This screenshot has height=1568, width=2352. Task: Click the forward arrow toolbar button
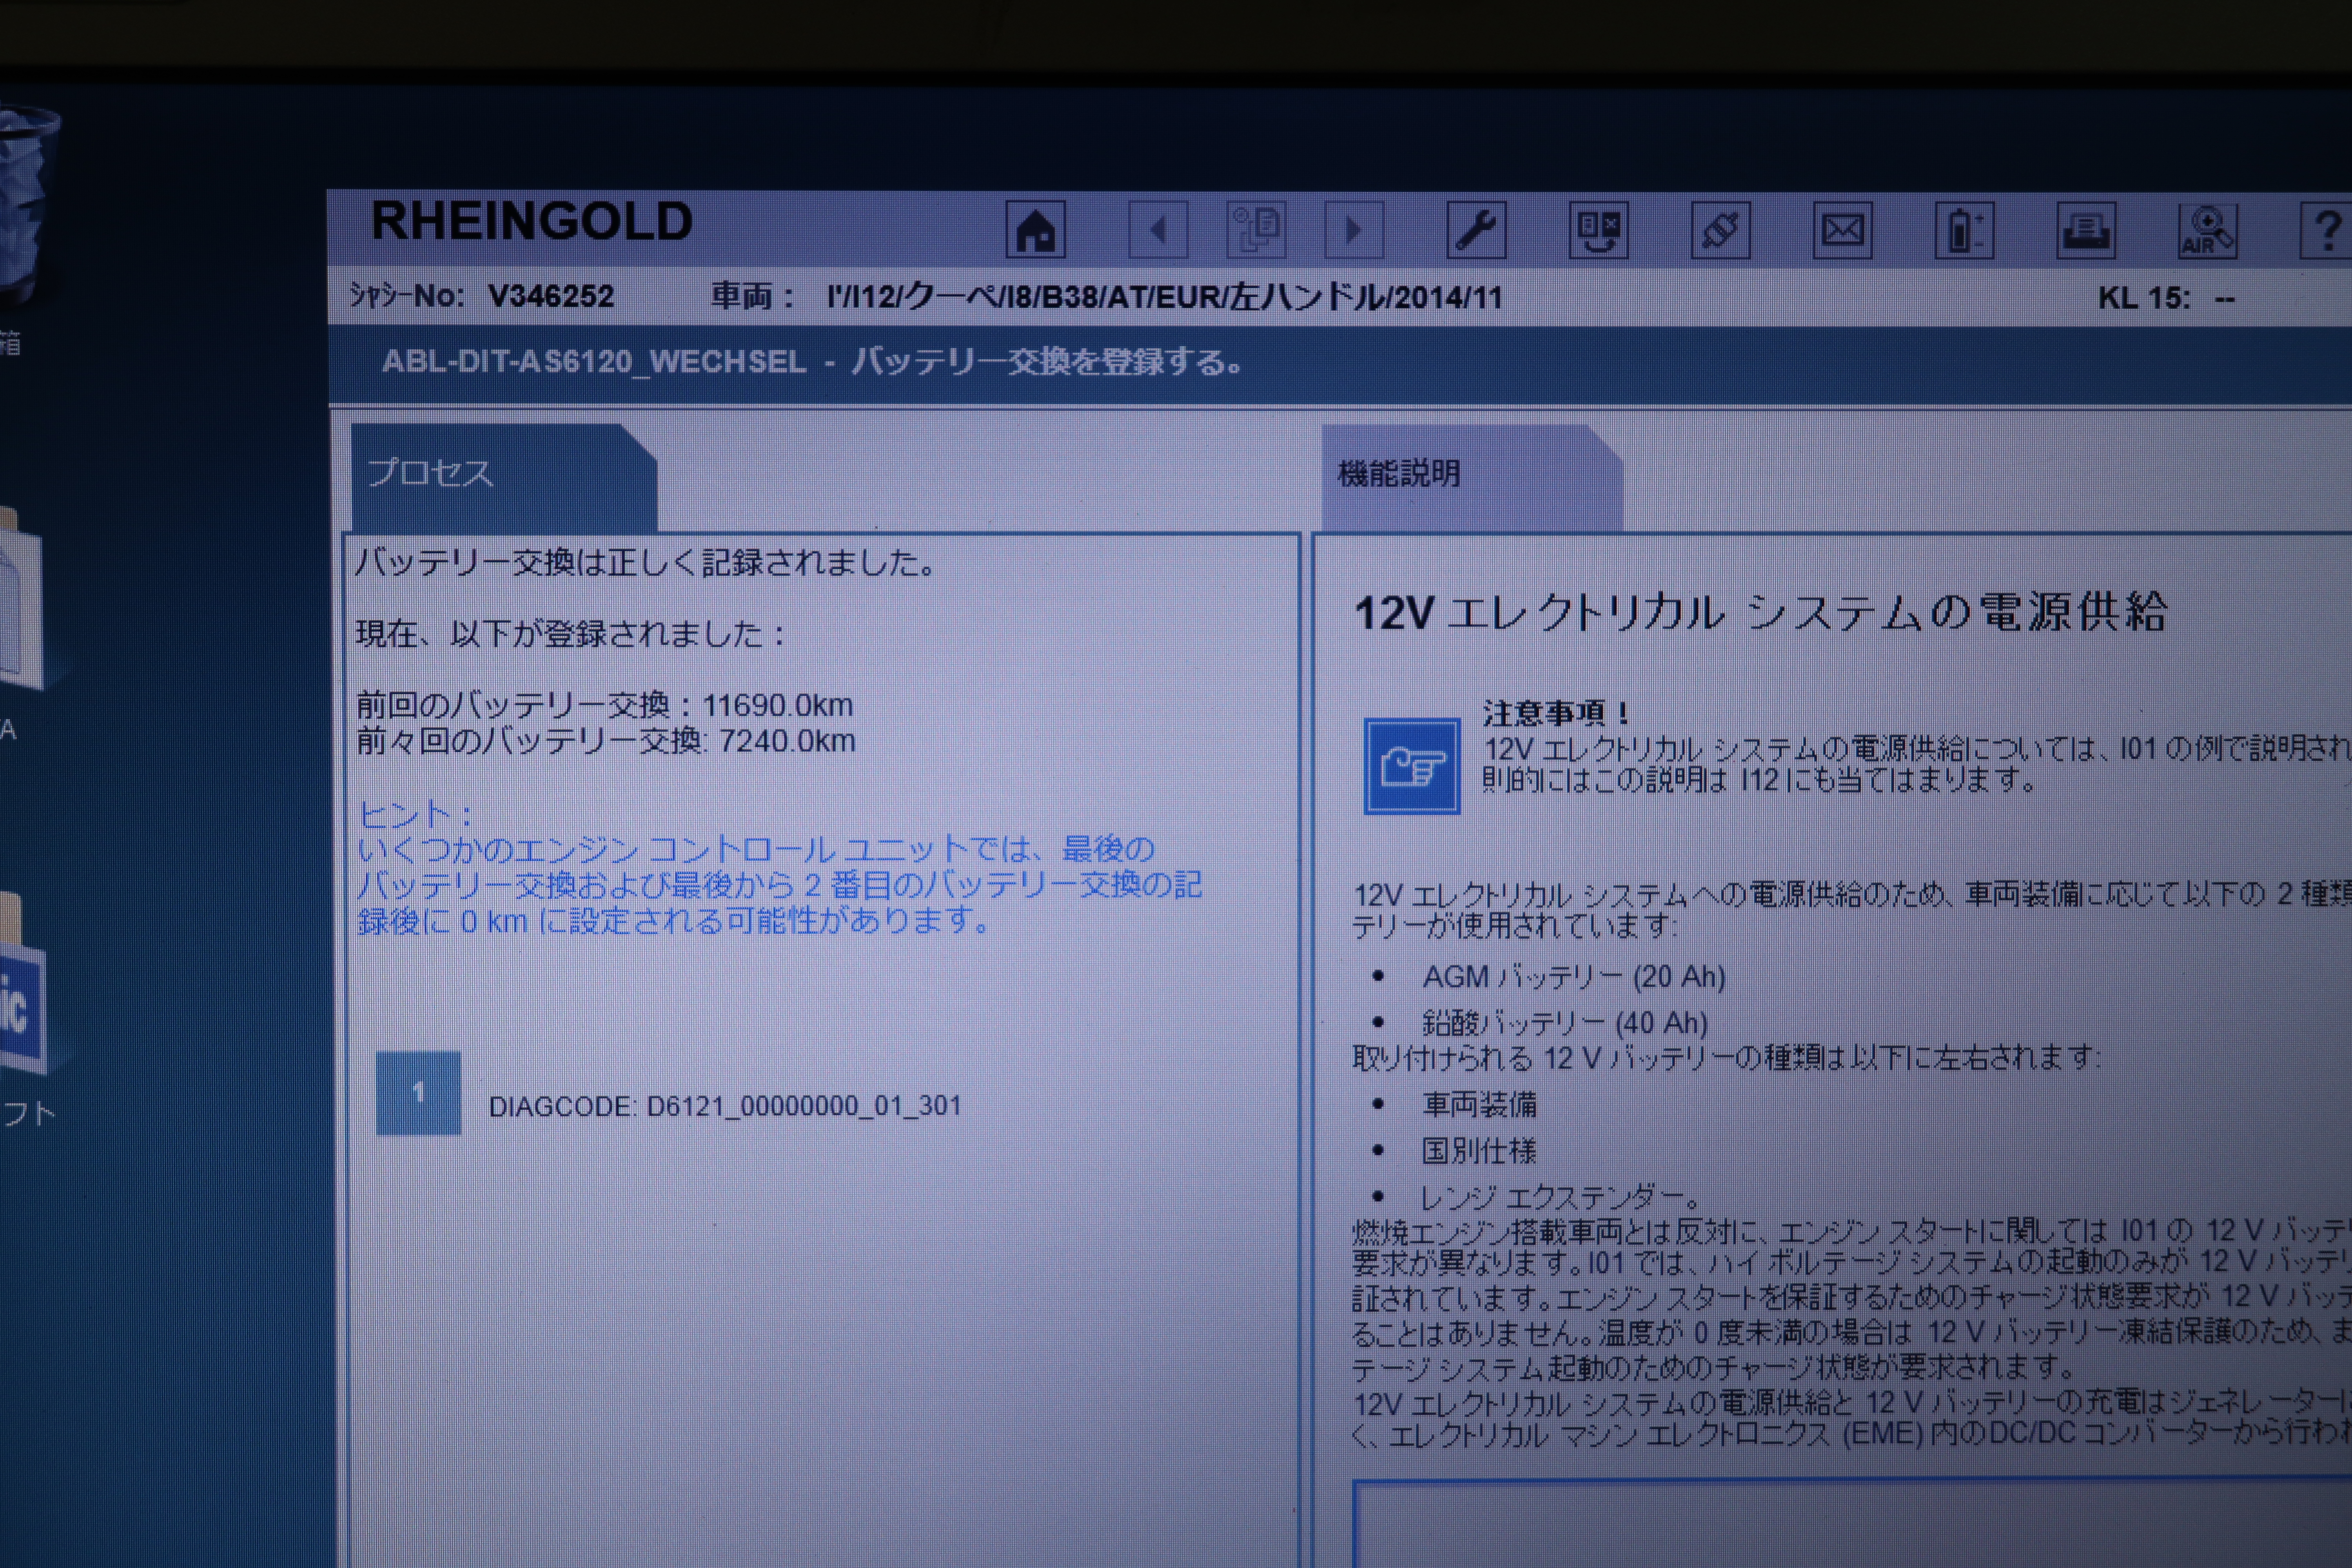(x=1354, y=230)
